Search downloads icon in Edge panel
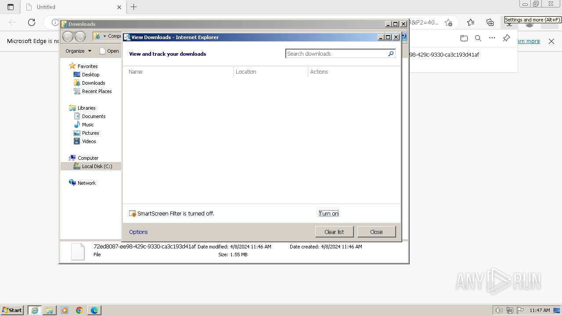Viewport: 562px width, 316px height. [x=478, y=38]
